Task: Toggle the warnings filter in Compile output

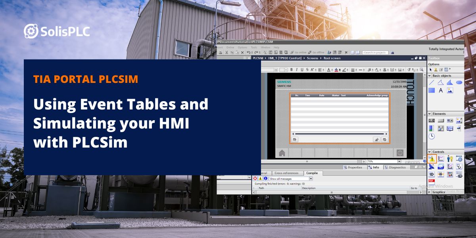Action: click(x=260, y=178)
